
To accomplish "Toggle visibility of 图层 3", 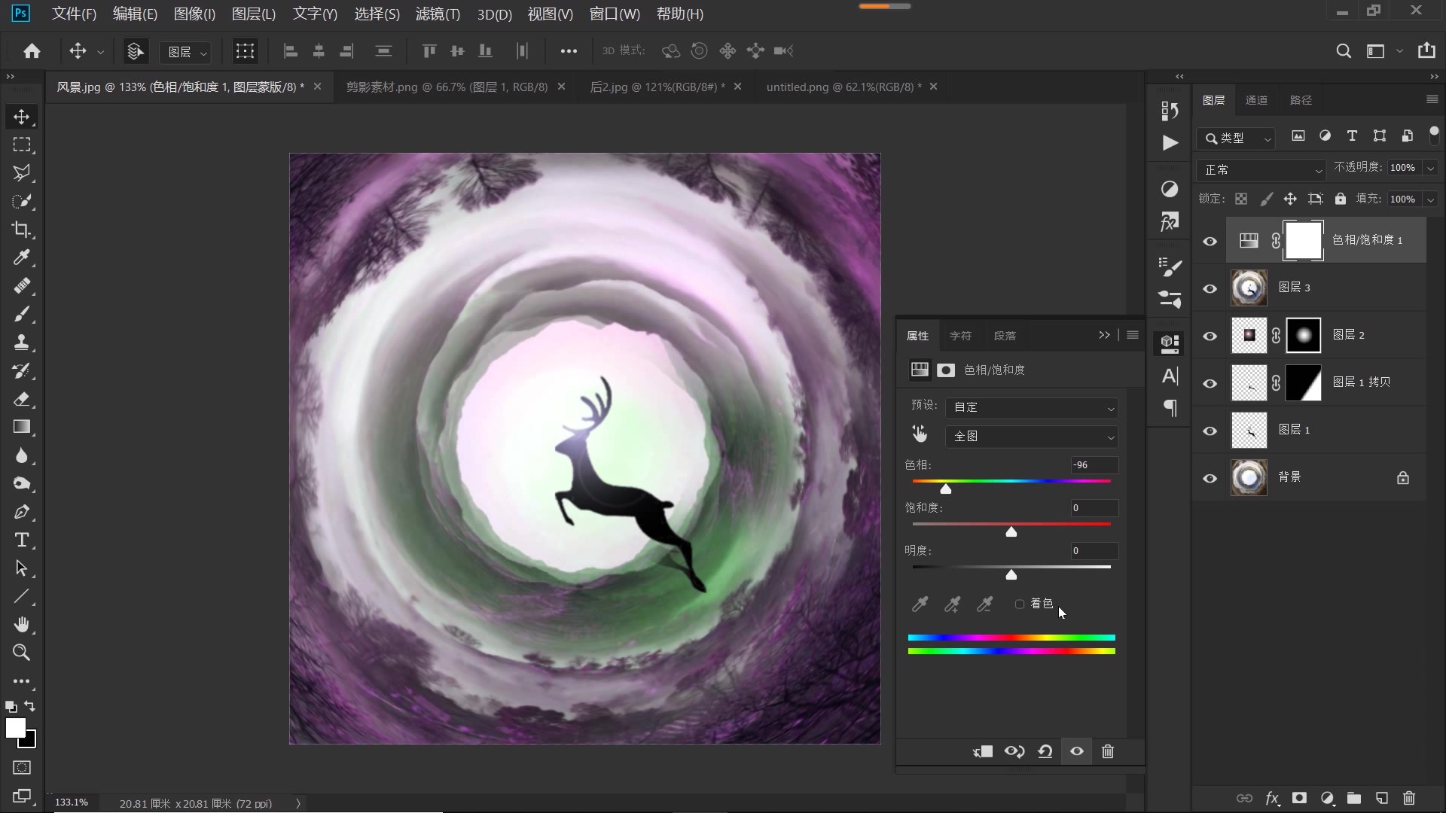I will point(1210,288).
